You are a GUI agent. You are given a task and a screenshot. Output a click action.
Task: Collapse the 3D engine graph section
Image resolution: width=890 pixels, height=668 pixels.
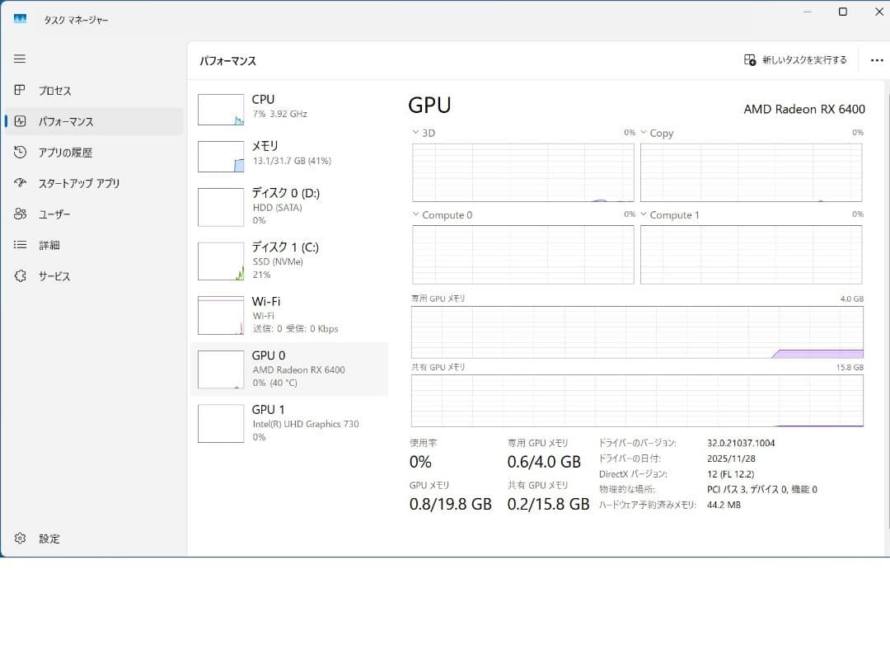[415, 133]
